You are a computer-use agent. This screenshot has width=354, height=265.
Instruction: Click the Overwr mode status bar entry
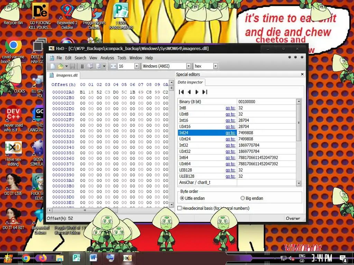click(x=293, y=218)
